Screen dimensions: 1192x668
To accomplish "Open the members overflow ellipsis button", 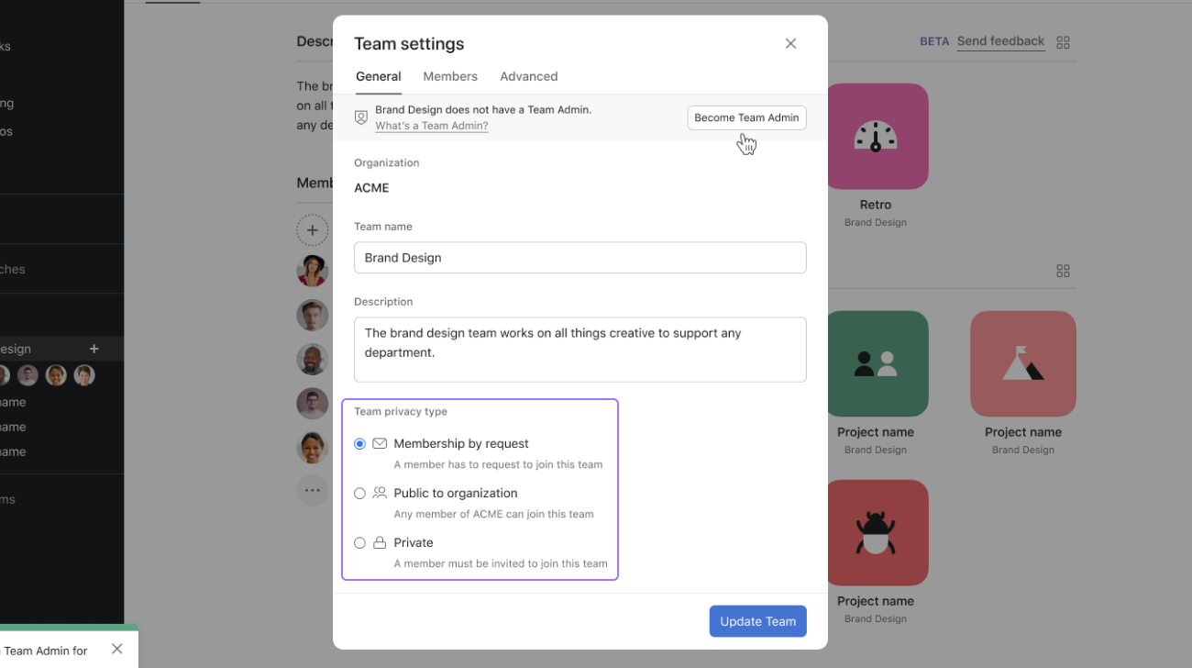I will click(x=312, y=490).
